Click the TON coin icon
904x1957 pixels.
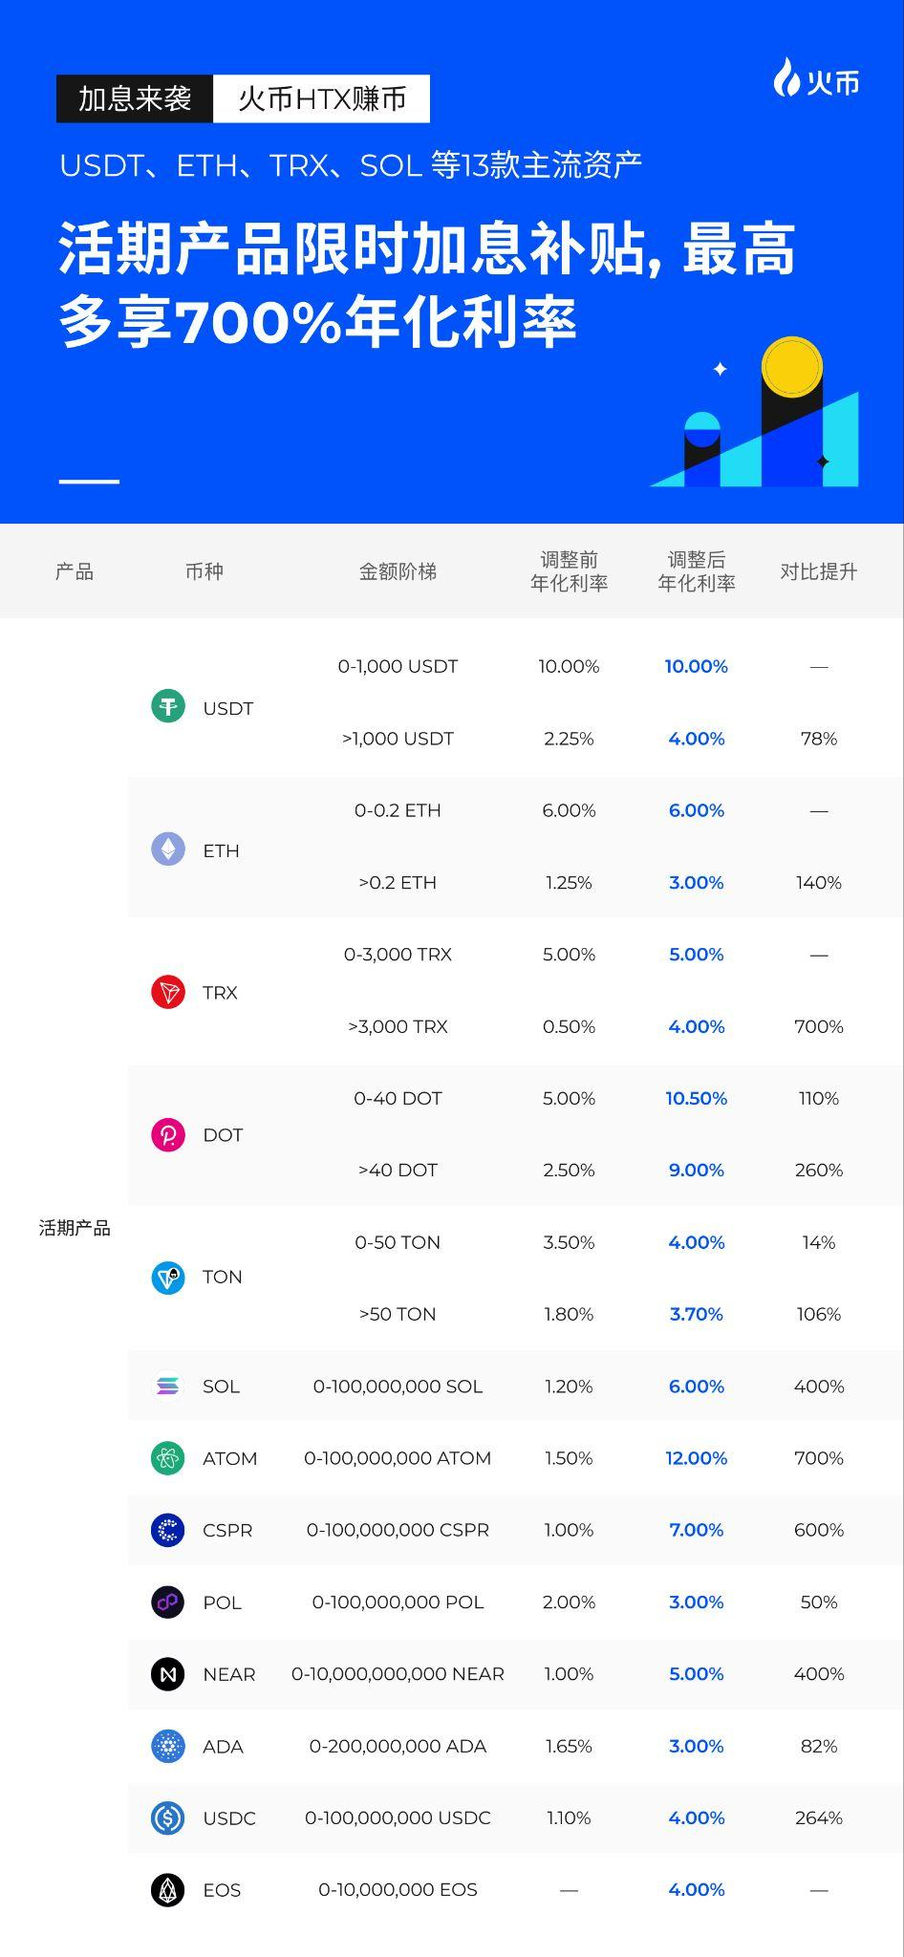coord(168,1277)
